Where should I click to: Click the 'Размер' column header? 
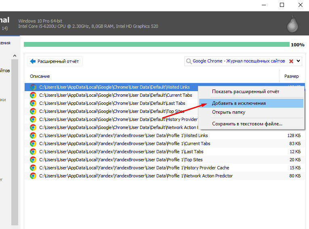(x=292, y=76)
